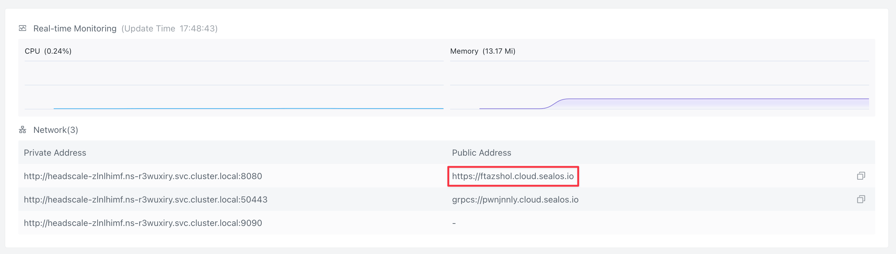
Task: Click the Network(3) section heading
Action: (x=56, y=130)
